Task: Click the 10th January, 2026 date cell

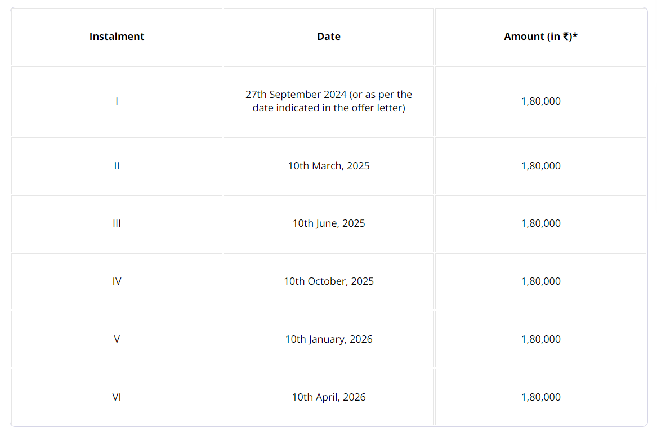Action: [x=329, y=339]
